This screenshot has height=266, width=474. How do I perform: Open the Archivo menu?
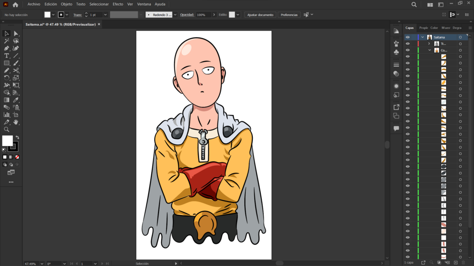click(34, 4)
